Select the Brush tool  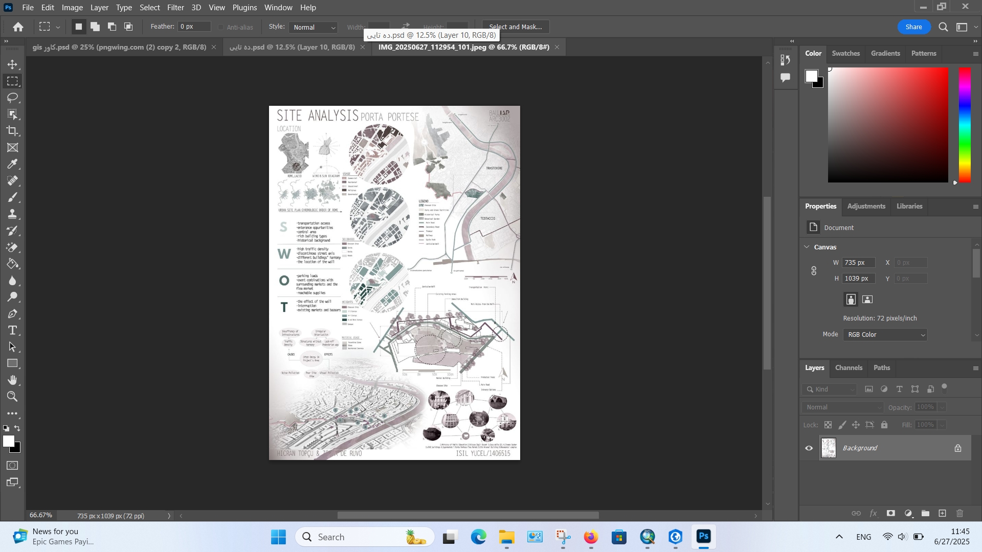(x=13, y=197)
